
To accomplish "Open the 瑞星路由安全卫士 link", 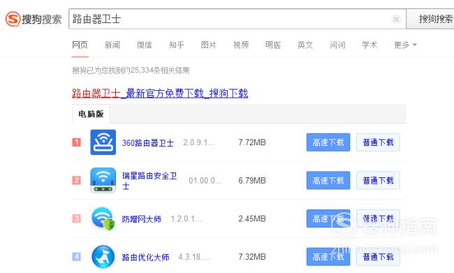I will point(149,181).
